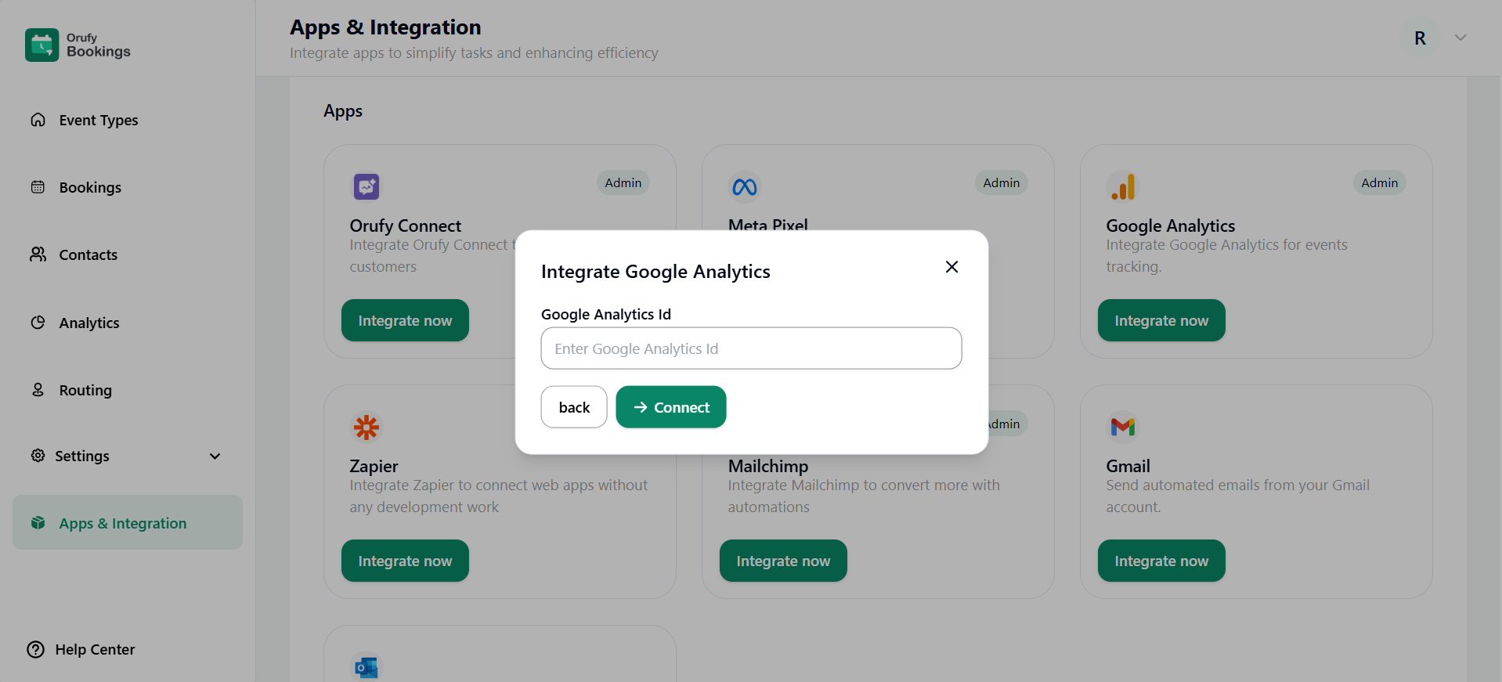Focus the Google Analytics Id field
This screenshot has height=682, width=1502.
[750, 348]
